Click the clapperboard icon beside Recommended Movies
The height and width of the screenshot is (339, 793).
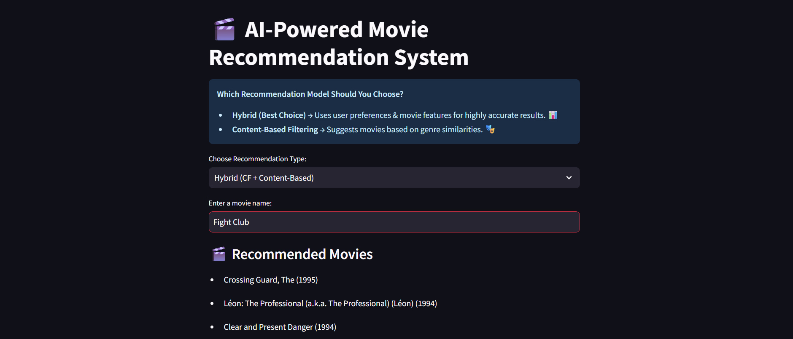tap(218, 254)
